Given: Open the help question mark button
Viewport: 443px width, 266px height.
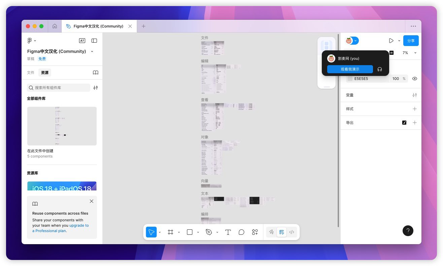Looking at the screenshot, I should [x=408, y=231].
